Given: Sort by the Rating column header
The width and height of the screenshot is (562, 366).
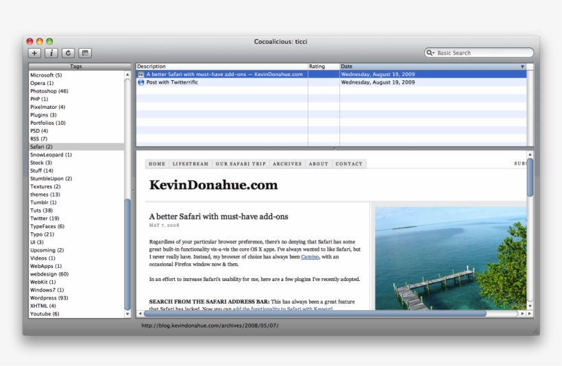Looking at the screenshot, I should [323, 66].
